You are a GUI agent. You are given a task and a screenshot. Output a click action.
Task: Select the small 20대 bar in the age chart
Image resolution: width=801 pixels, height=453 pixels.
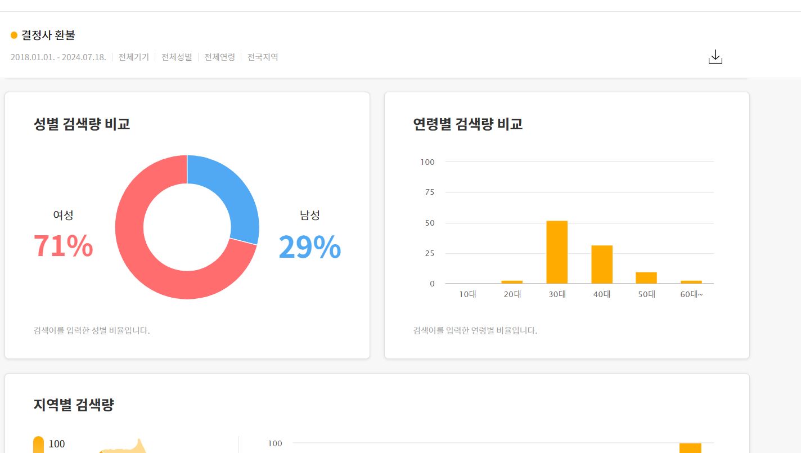point(512,281)
